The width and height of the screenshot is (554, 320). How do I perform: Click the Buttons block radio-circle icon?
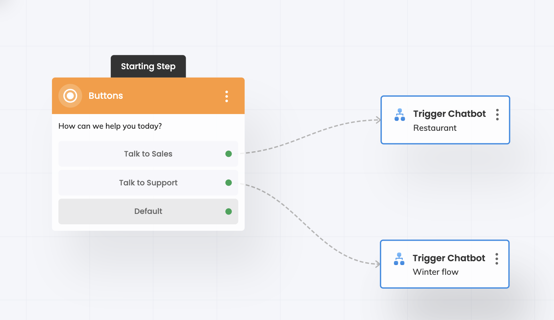tap(70, 96)
